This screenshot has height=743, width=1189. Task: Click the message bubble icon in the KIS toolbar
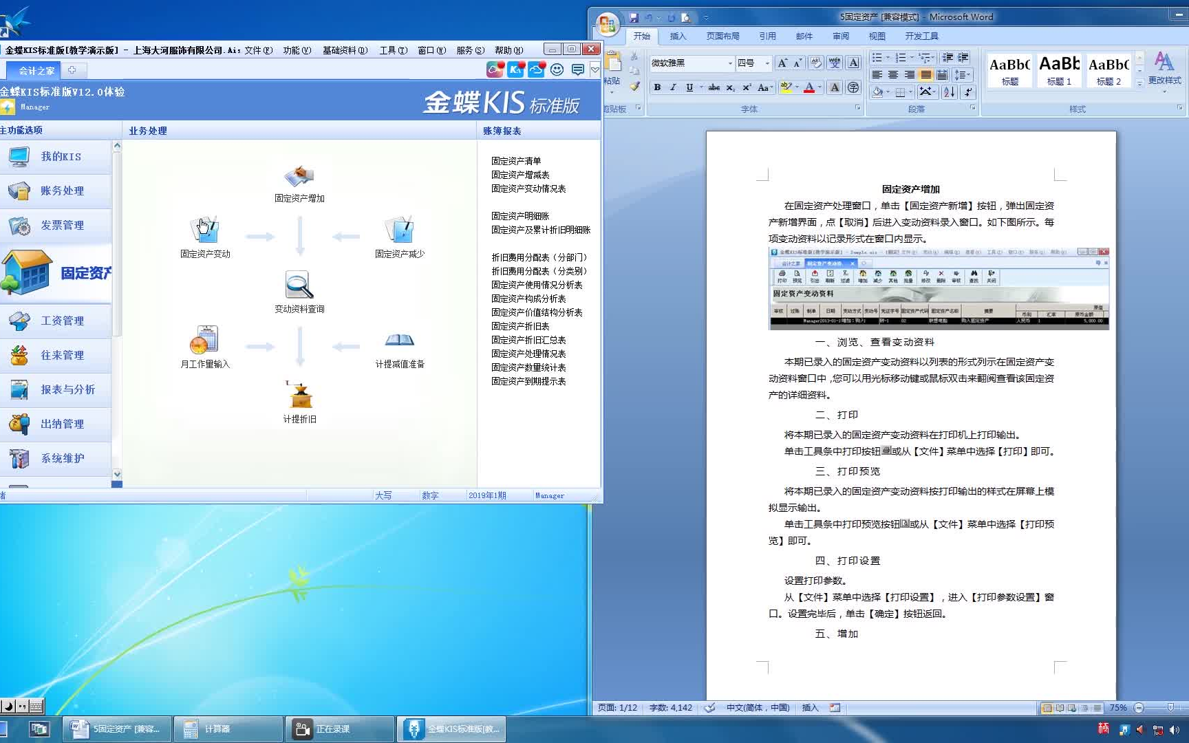click(x=578, y=69)
